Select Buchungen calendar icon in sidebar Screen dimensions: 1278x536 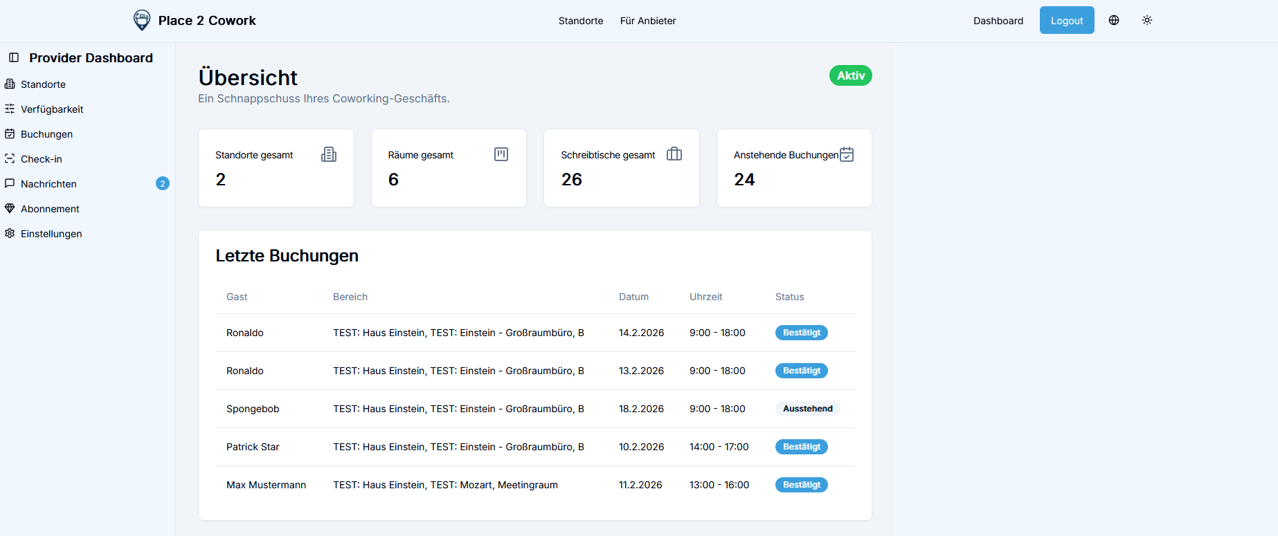click(x=10, y=133)
